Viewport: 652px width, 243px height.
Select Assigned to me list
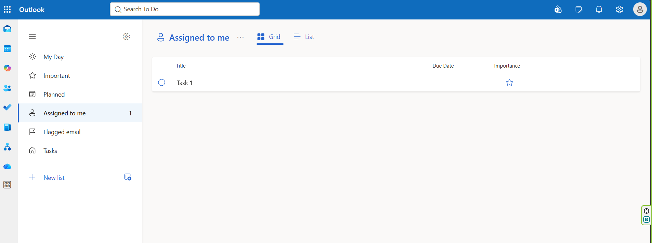[x=80, y=113]
